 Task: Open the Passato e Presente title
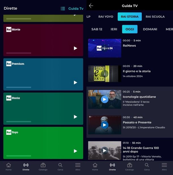[x=137, y=122]
